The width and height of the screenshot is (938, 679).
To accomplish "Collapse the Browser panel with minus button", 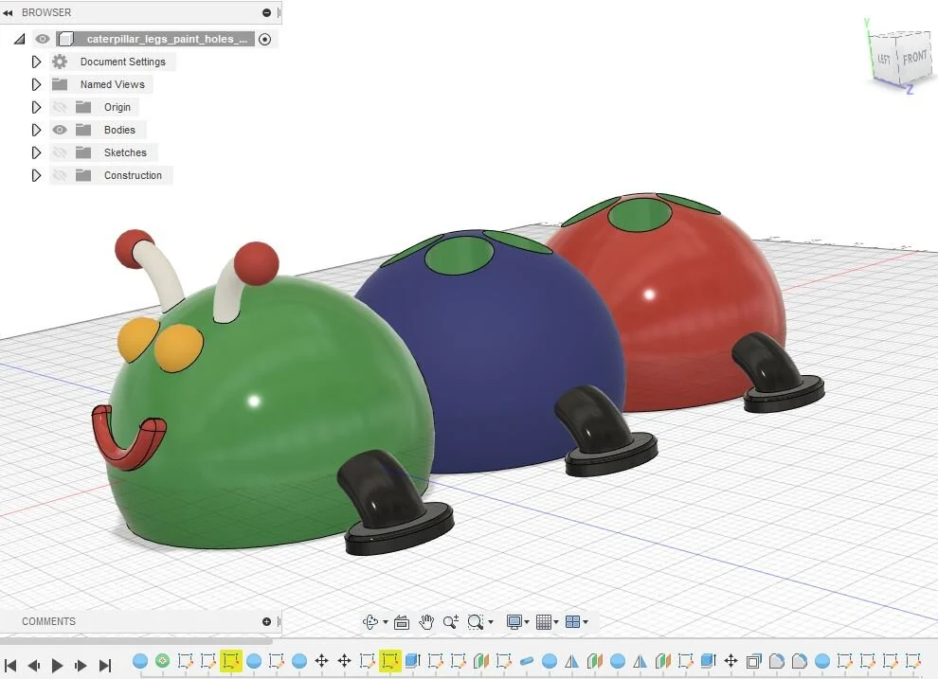I will [x=267, y=12].
